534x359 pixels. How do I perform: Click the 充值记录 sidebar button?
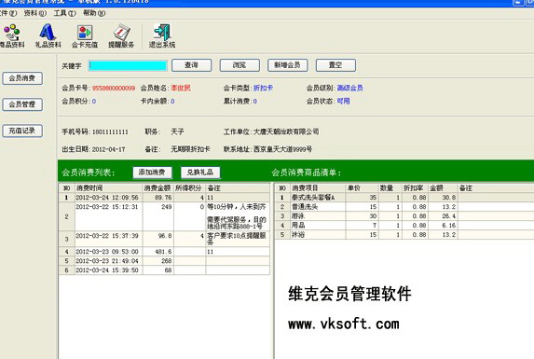(x=22, y=131)
